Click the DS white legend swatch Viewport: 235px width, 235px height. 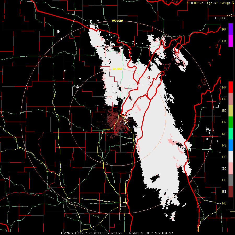coord(231,157)
